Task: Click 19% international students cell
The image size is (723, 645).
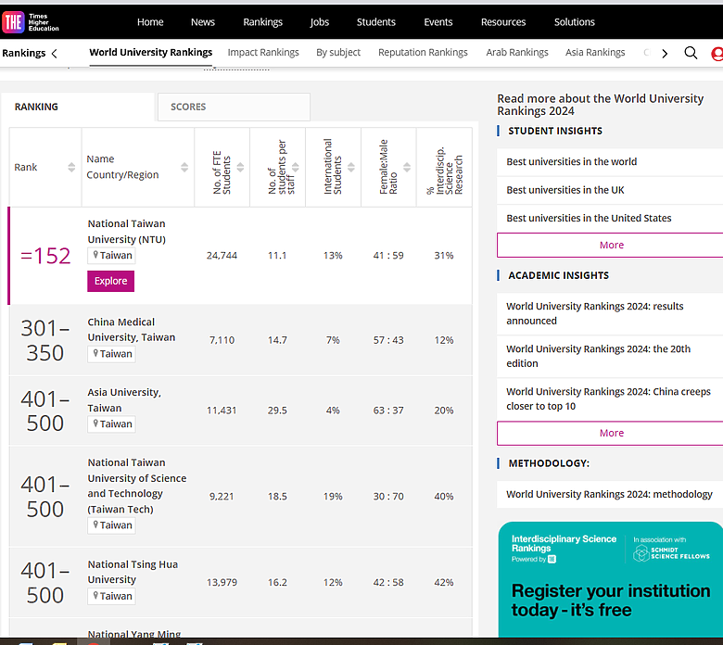Action: coord(333,497)
